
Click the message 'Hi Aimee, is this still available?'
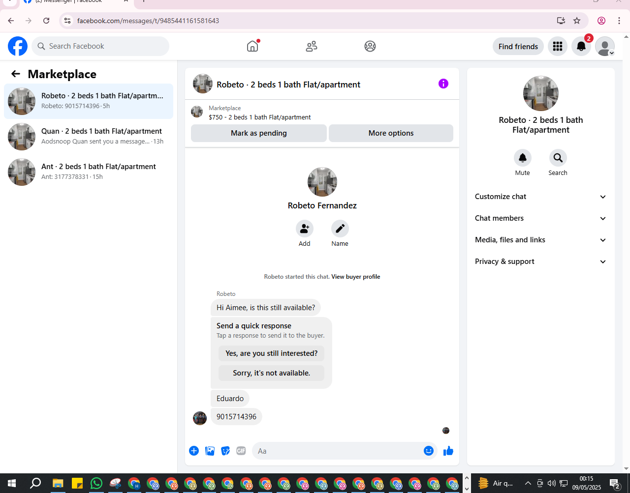tap(266, 308)
